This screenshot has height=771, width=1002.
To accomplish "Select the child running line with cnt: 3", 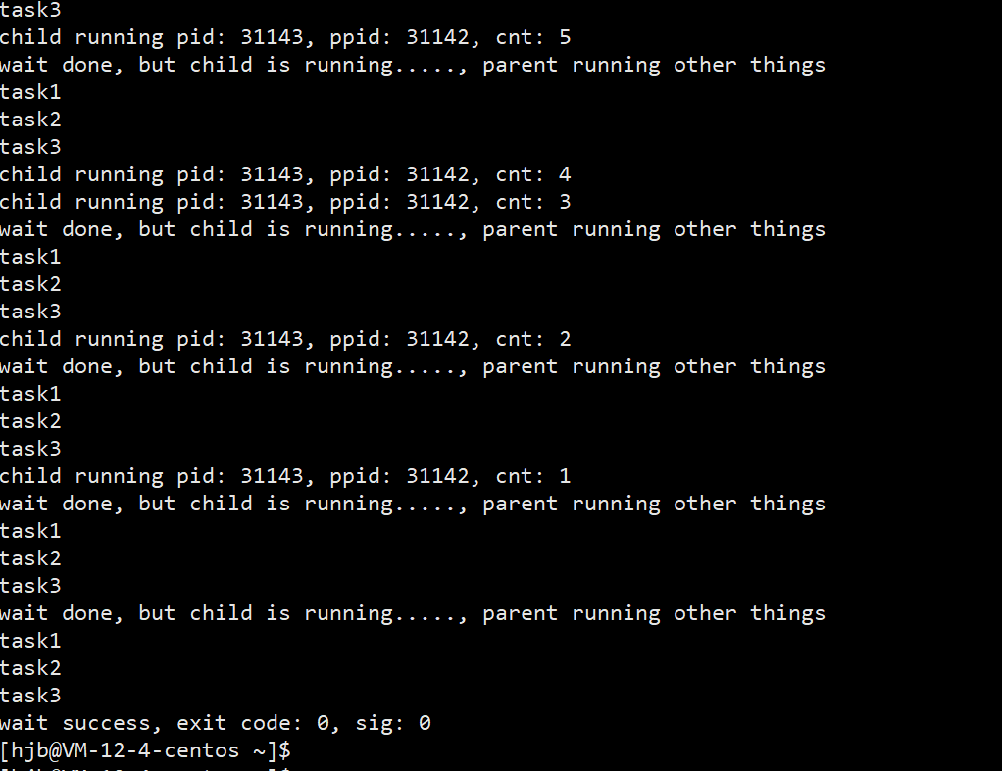I will click(x=284, y=202).
